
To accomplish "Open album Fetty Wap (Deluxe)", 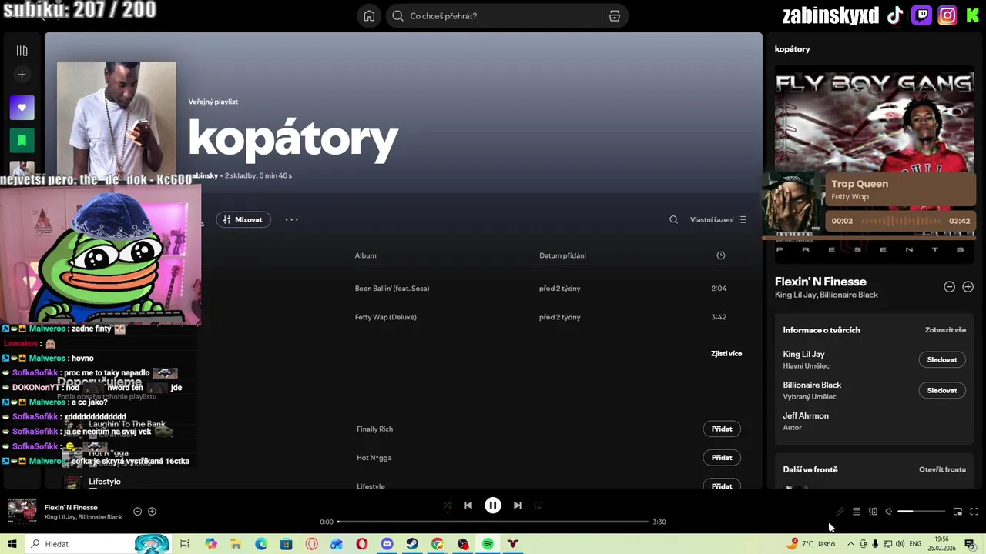I will click(x=385, y=317).
